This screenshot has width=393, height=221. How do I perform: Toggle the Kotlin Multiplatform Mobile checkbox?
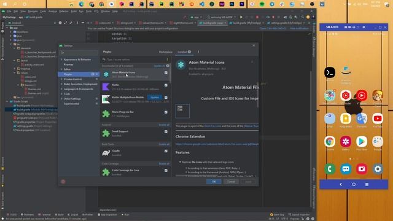166,98
